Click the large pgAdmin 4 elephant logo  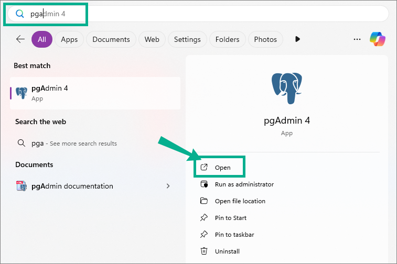(287, 88)
